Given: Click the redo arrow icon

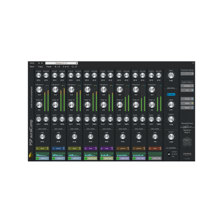Looking at the screenshot, I should coord(76,67).
